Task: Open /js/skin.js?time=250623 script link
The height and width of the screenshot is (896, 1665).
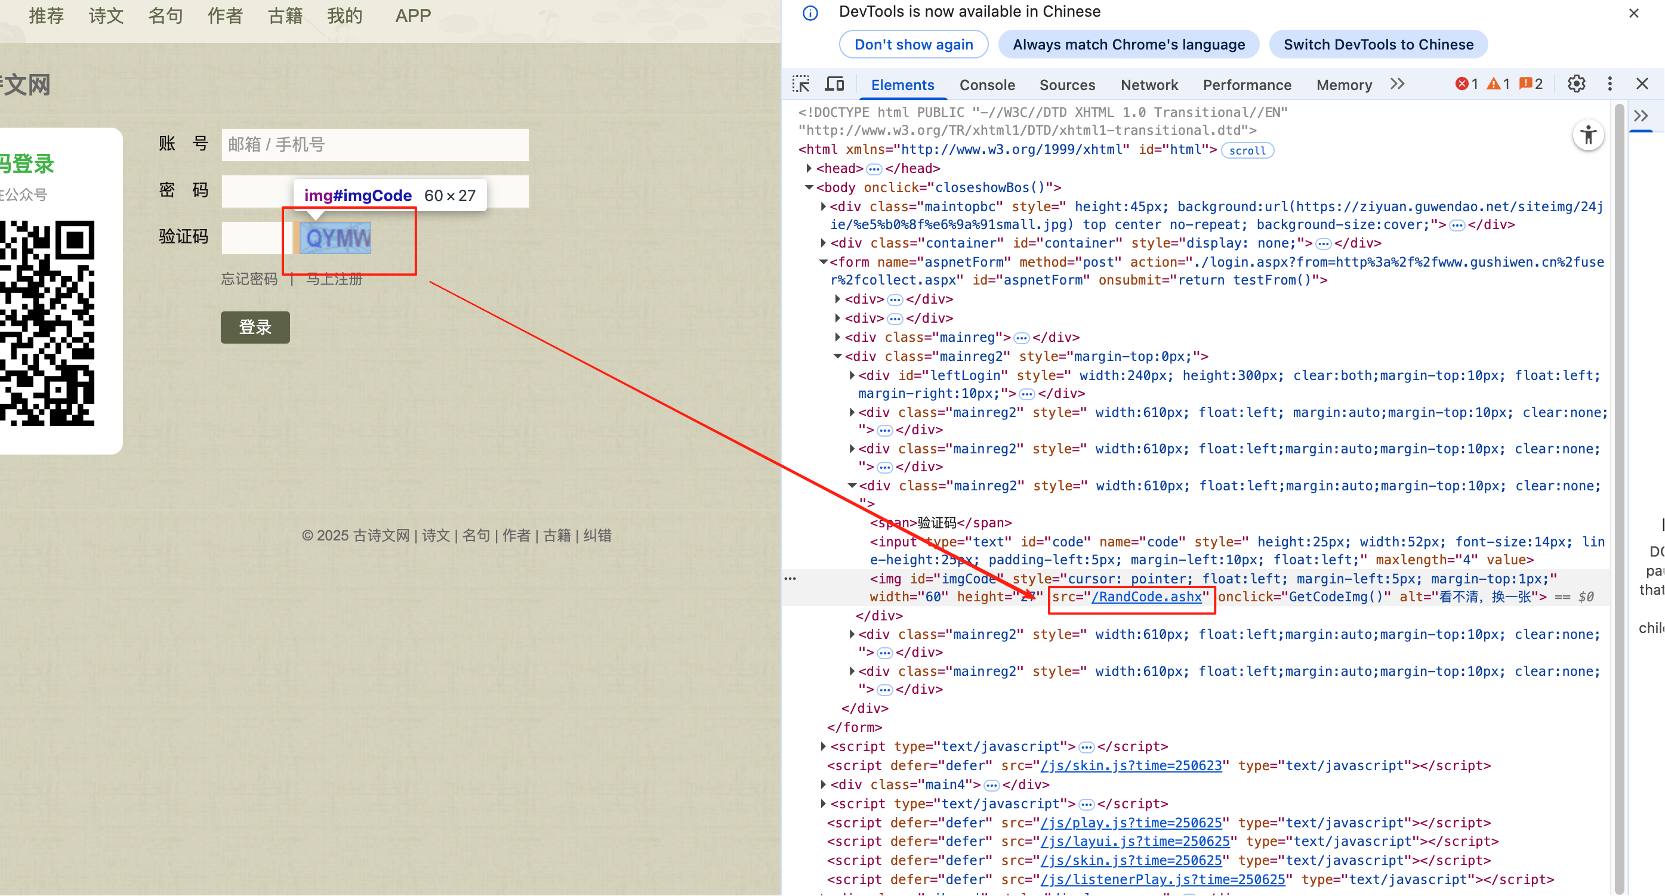Action: 1131,765
